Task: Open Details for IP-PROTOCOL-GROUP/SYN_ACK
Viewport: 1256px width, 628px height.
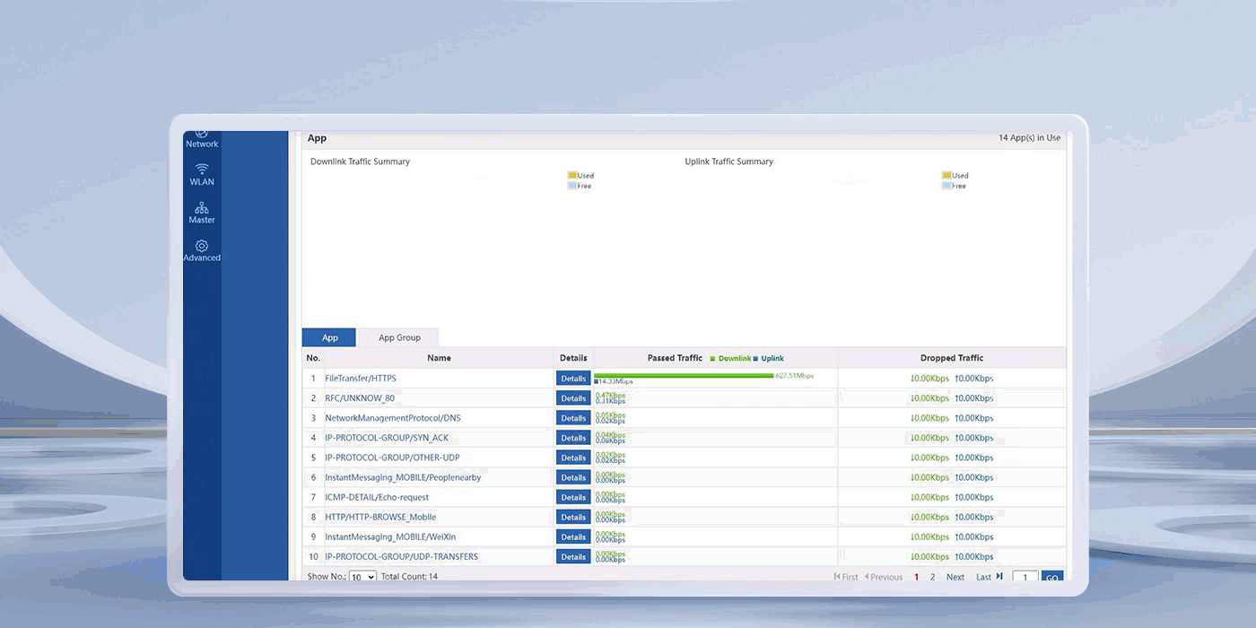Action: pos(573,438)
